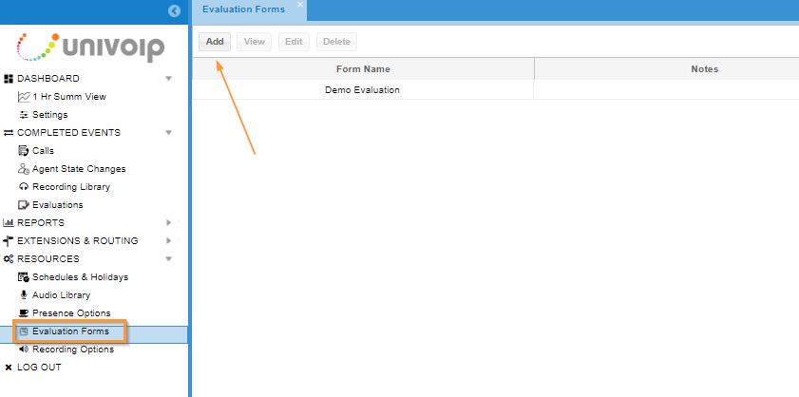Click the EXTENSIONS & ROUTING heading
The height and width of the screenshot is (397, 799).
(78, 241)
